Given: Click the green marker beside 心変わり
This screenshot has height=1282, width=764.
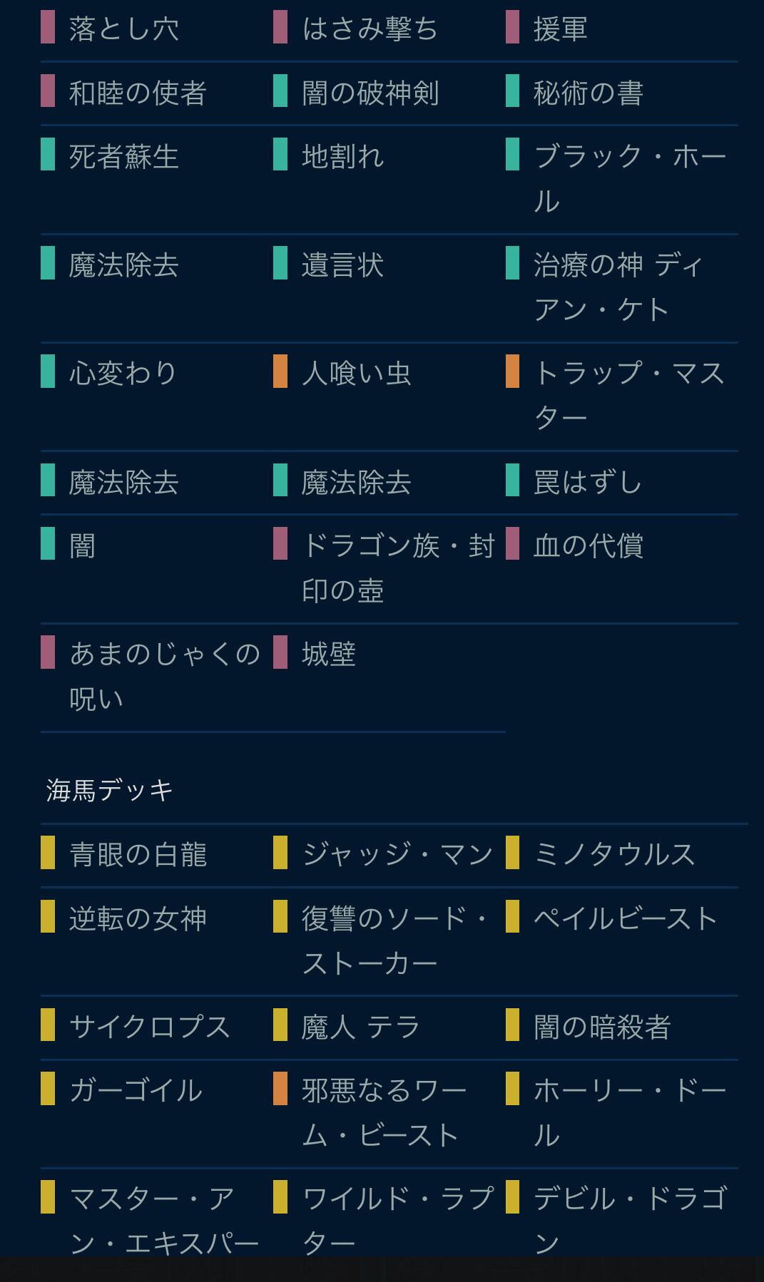Looking at the screenshot, I should [x=48, y=371].
